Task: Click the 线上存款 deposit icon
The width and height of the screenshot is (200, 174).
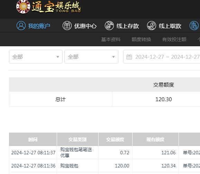Action: [x=109, y=26]
